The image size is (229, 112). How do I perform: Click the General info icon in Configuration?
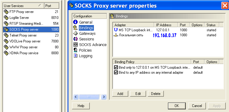pos(75,22)
